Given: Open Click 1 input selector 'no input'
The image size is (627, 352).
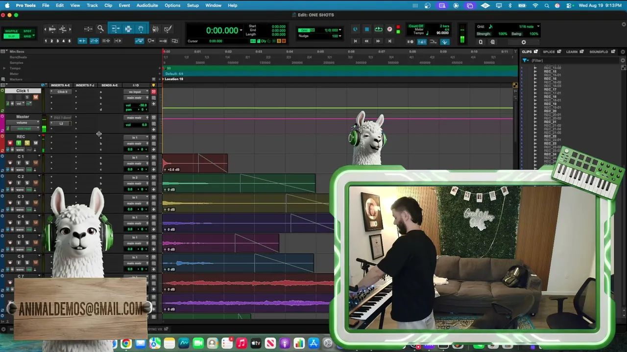Looking at the screenshot, I should pos(136,92).
